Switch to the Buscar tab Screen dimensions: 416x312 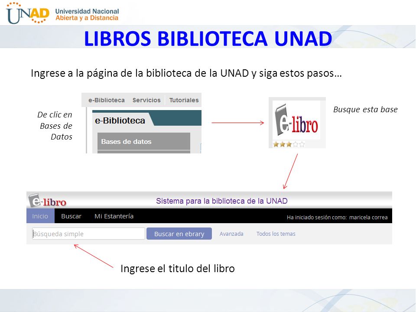pos(71,216)
